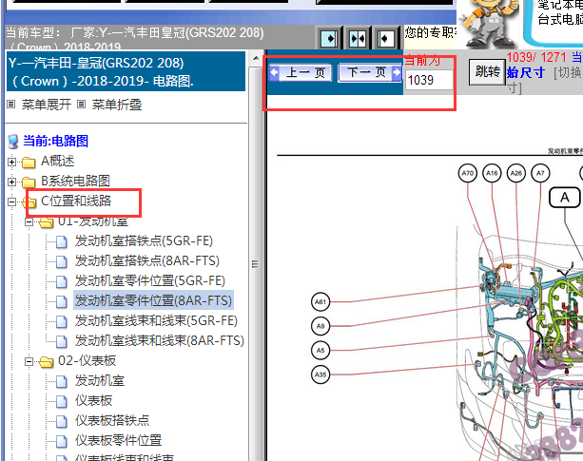
Task: Open the 仪表板 document entry
Action: 94,400
